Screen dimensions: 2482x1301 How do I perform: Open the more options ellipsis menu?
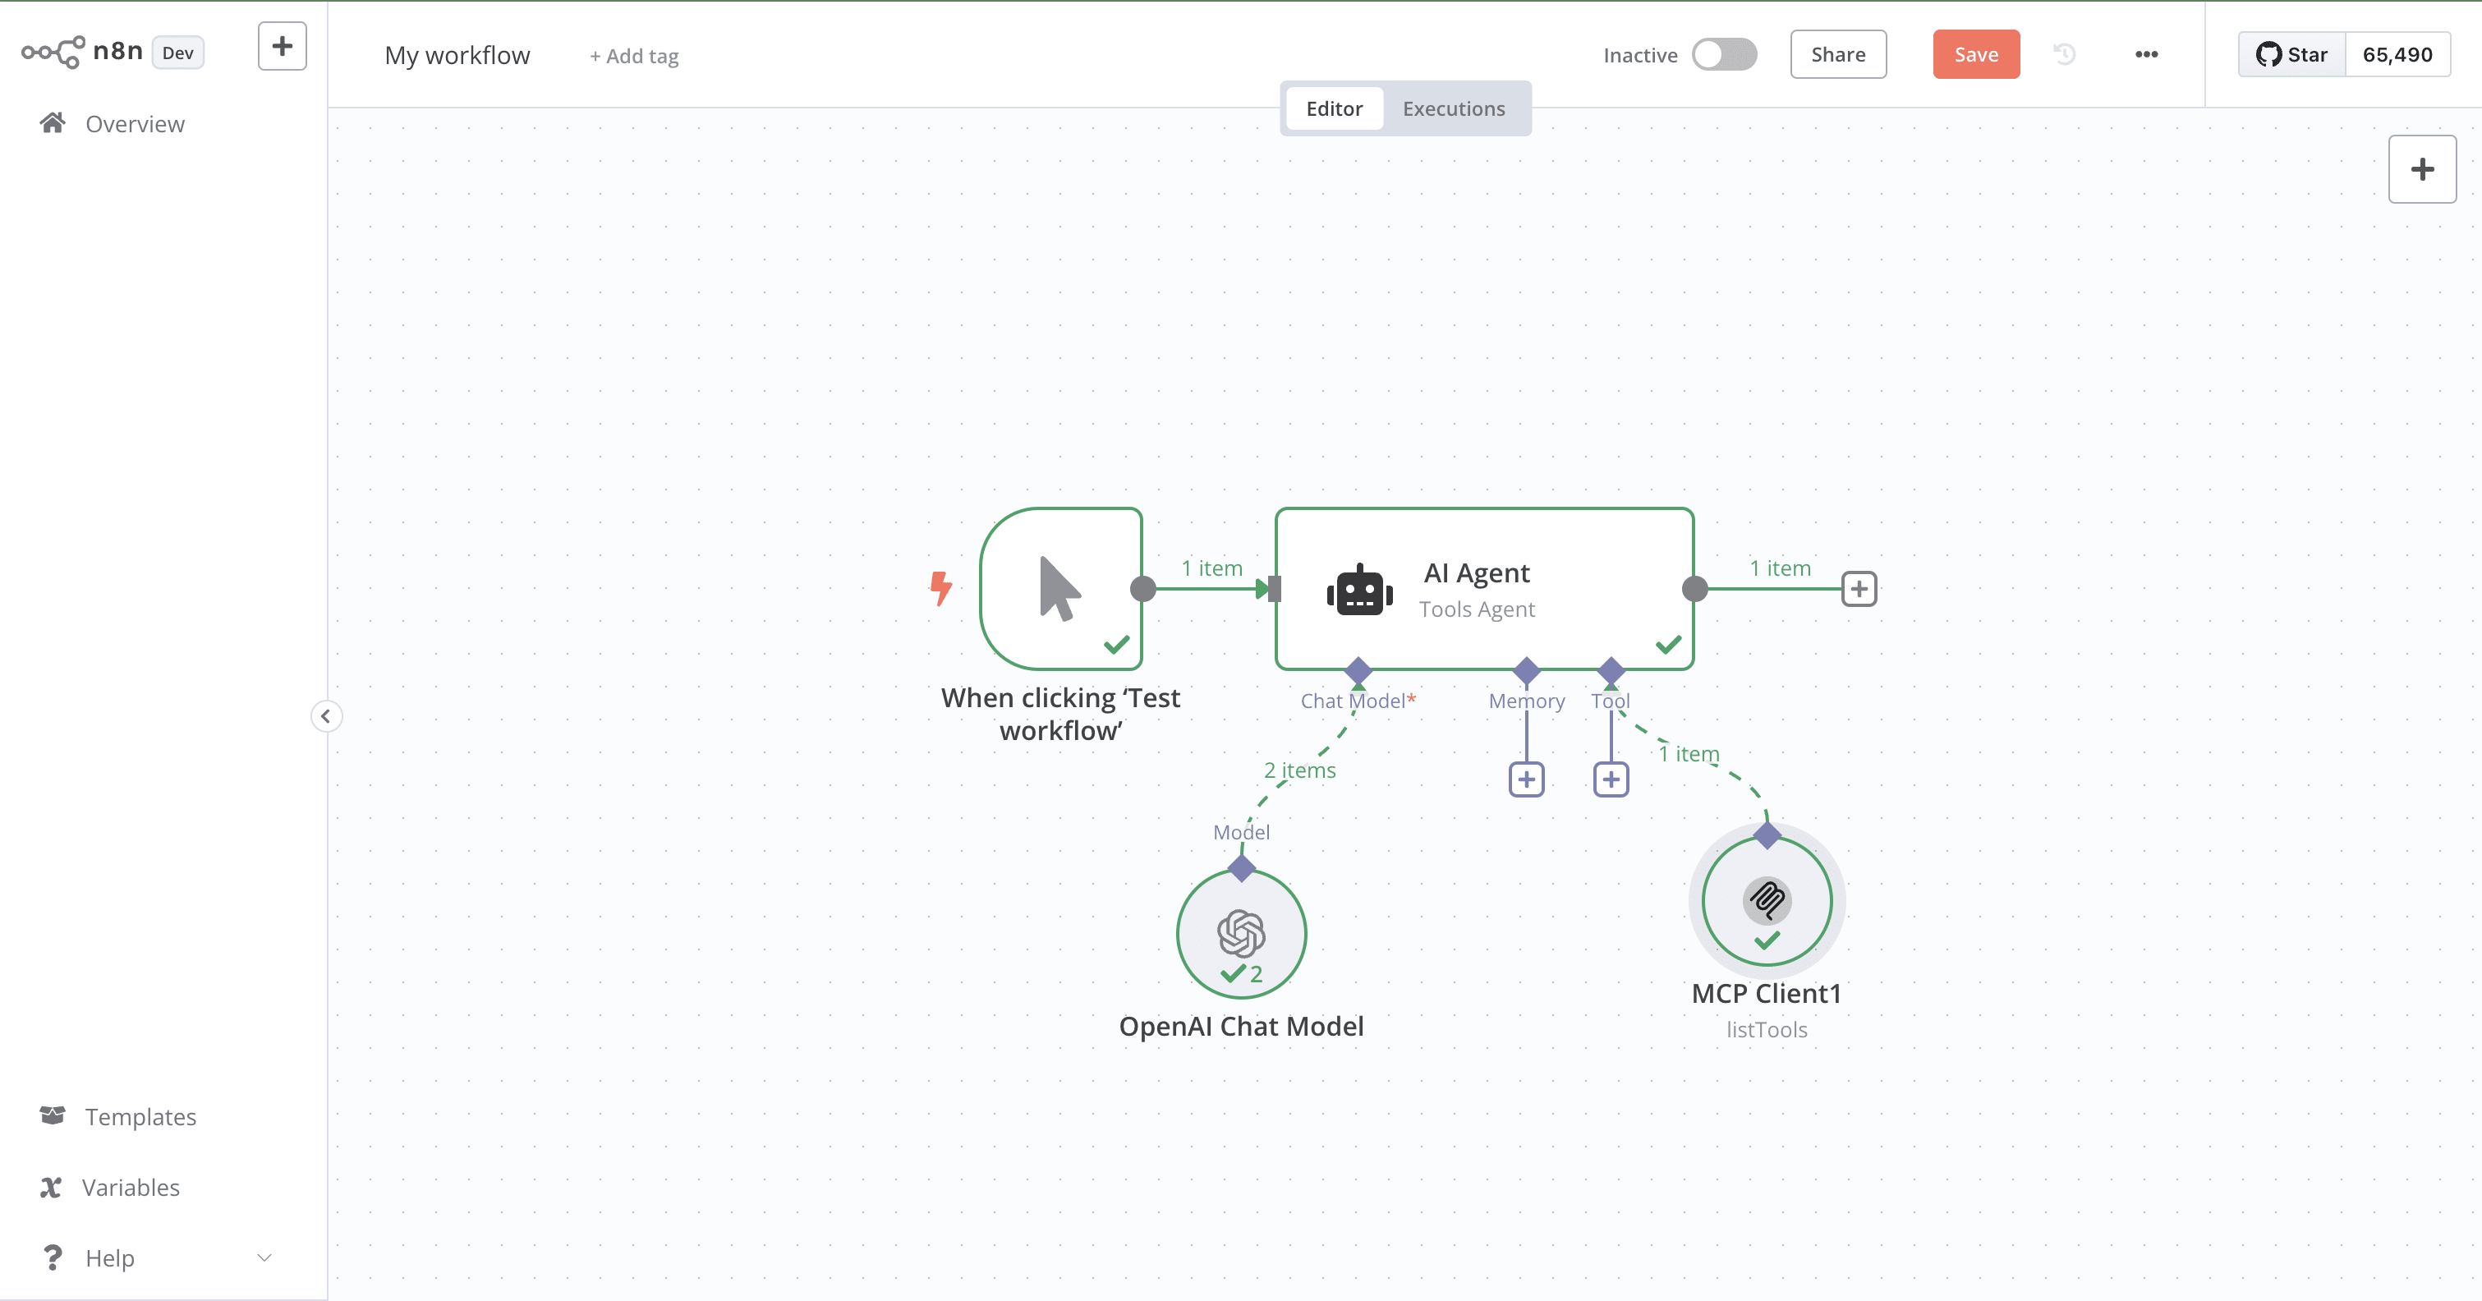click(x=2146, y=54)
